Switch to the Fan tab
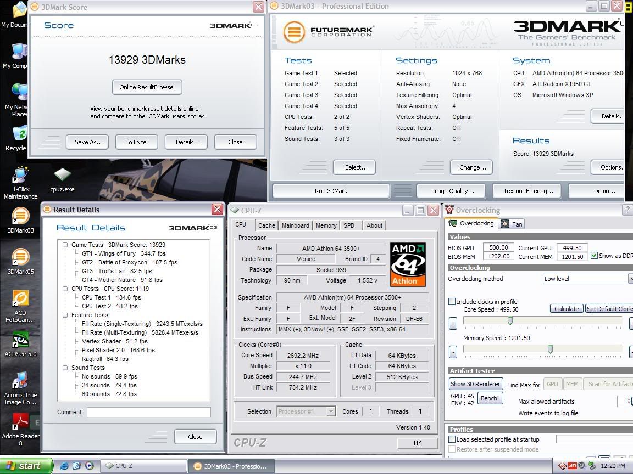The height and width of the screenshot is (474, 633). (x=512, y=224)
